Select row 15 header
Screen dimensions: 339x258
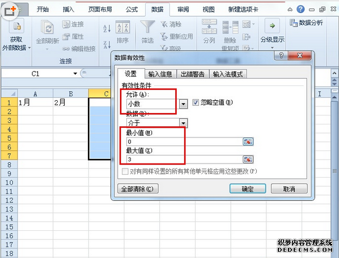click(x=9, y=227)
